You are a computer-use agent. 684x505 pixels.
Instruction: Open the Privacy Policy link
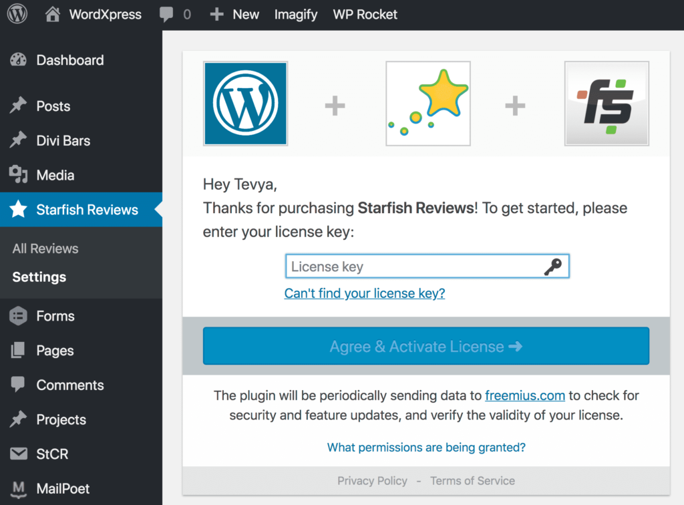pyautogui.click(x=372, y=480)
